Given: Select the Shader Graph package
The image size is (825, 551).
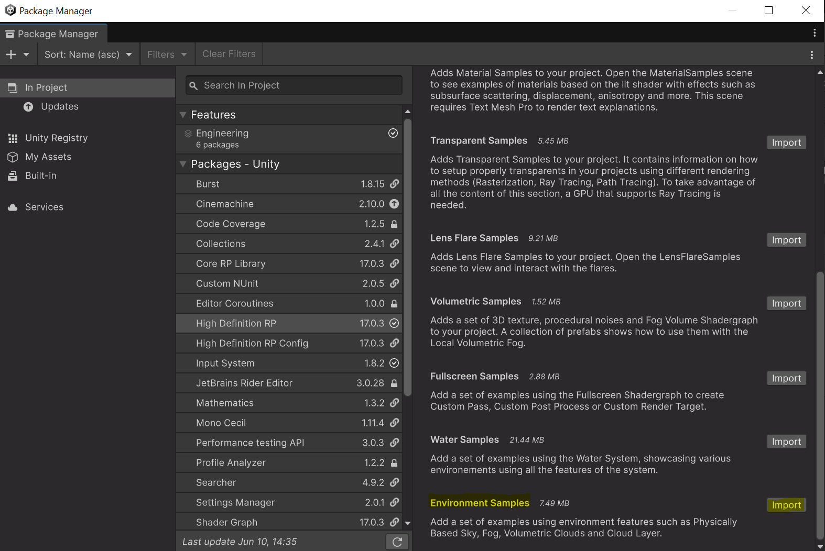Looking at the screenshot, I should coord(289,522).
